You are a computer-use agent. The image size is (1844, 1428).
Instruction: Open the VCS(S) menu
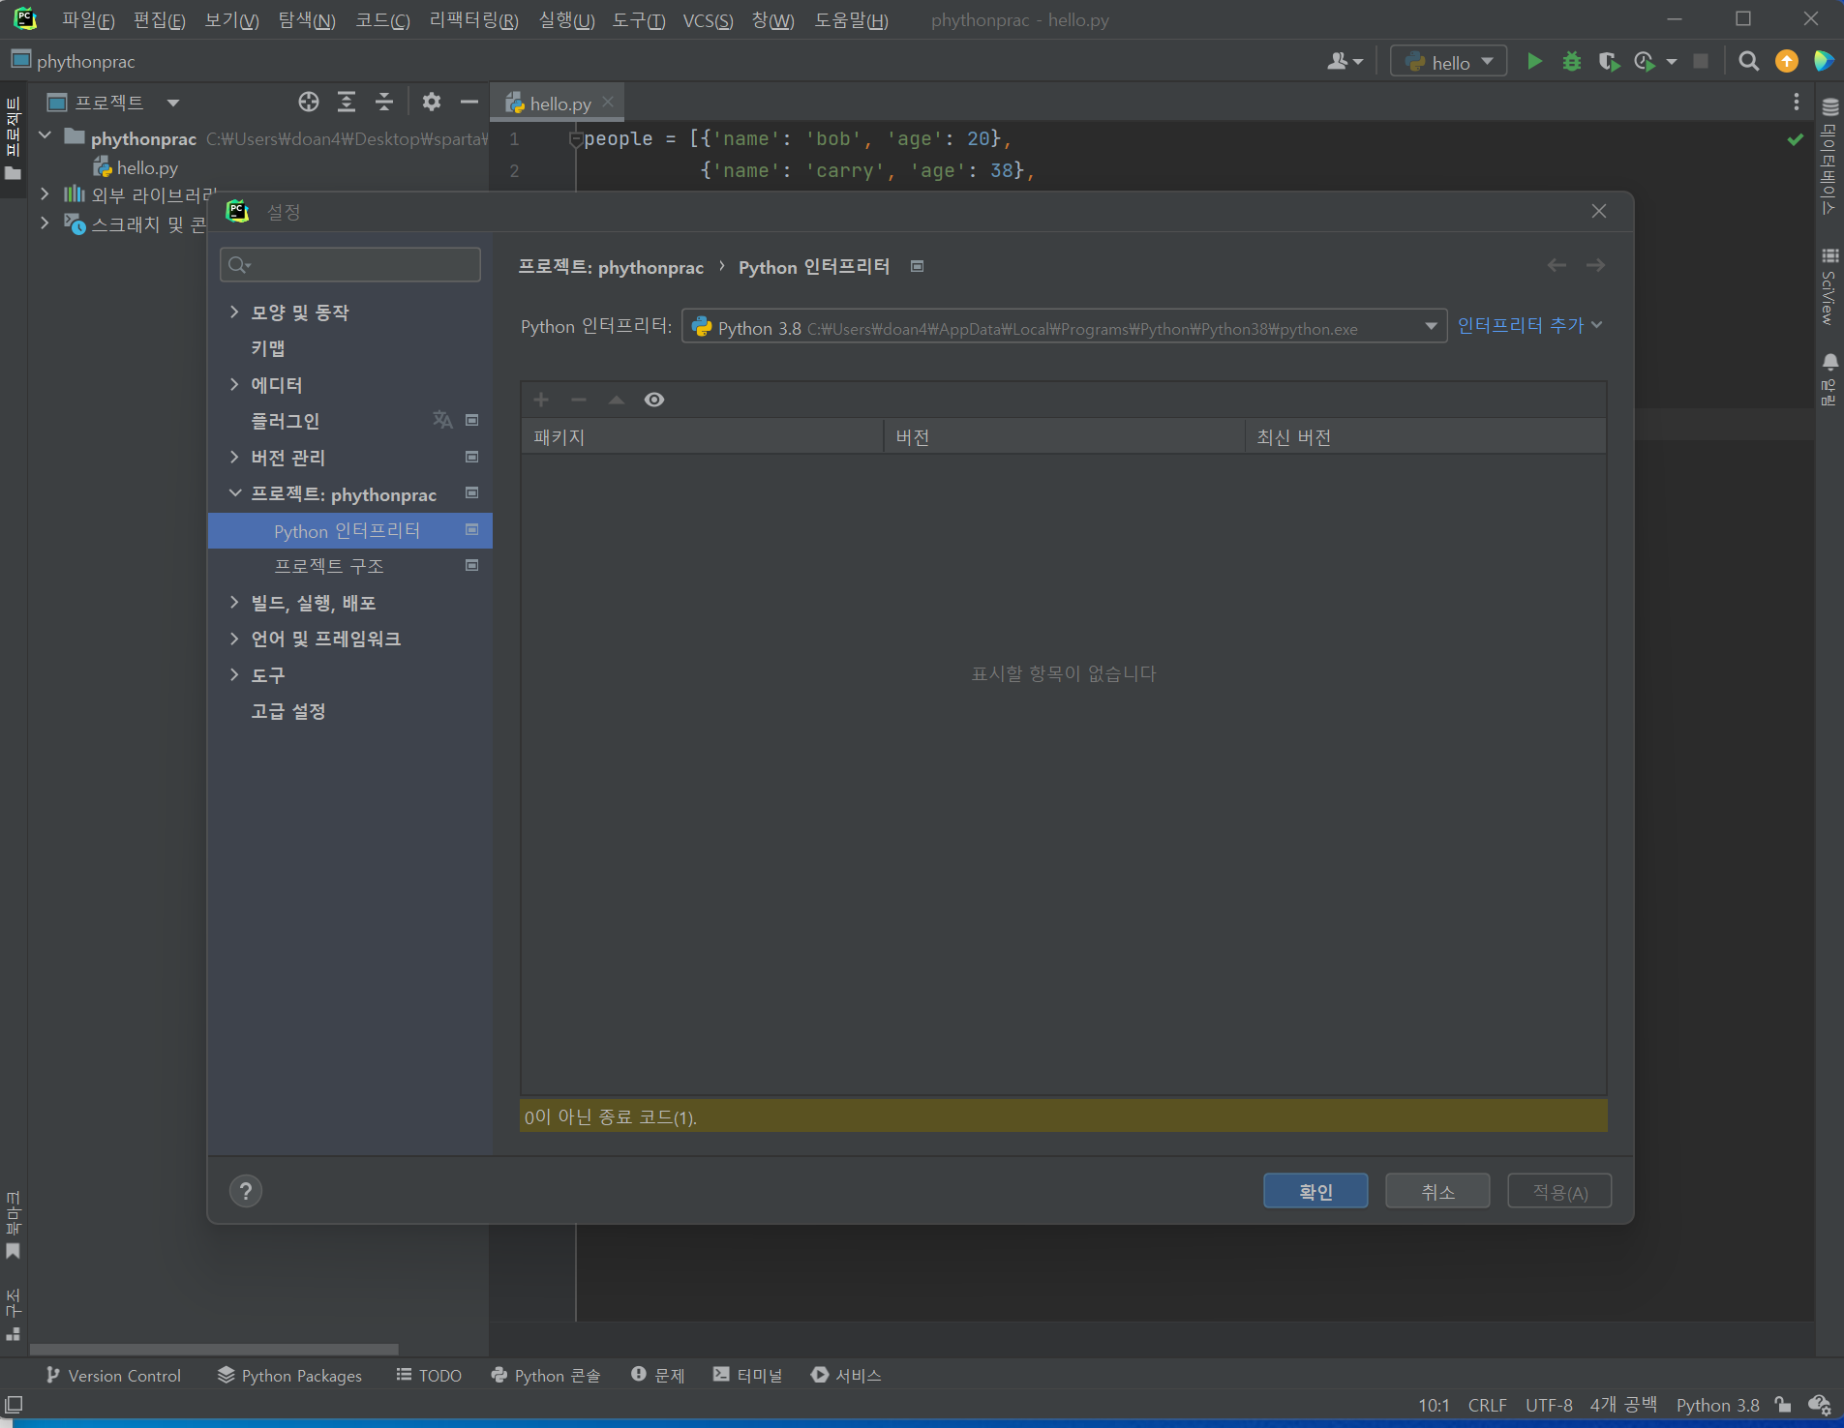709,20
